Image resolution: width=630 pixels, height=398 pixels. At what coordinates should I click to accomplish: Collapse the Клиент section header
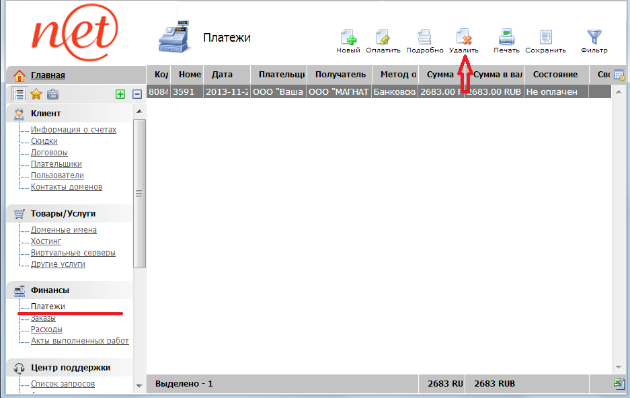click(46, 114)
